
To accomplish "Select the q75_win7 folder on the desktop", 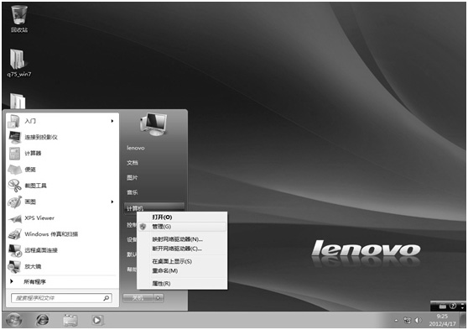I will point(18,63).
